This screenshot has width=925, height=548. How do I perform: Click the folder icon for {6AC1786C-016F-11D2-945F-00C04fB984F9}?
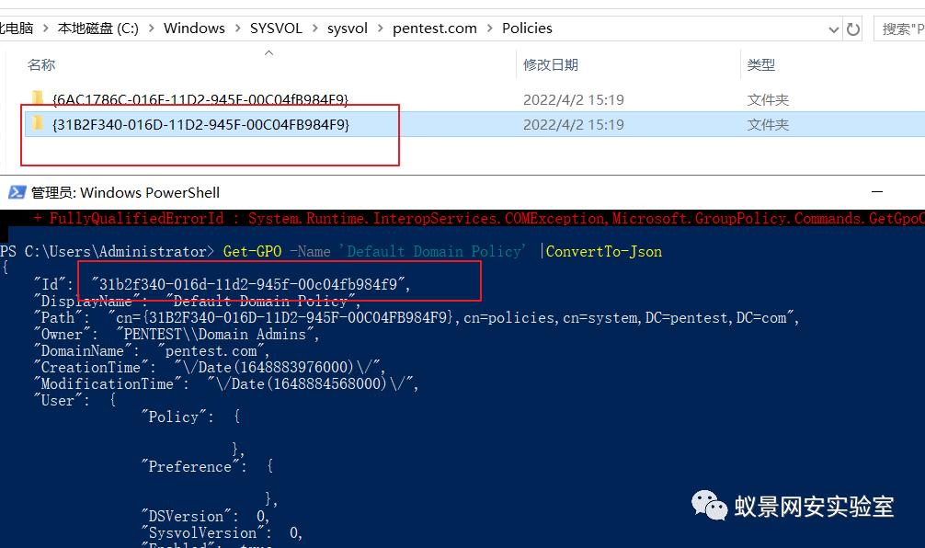pos(37,98)
